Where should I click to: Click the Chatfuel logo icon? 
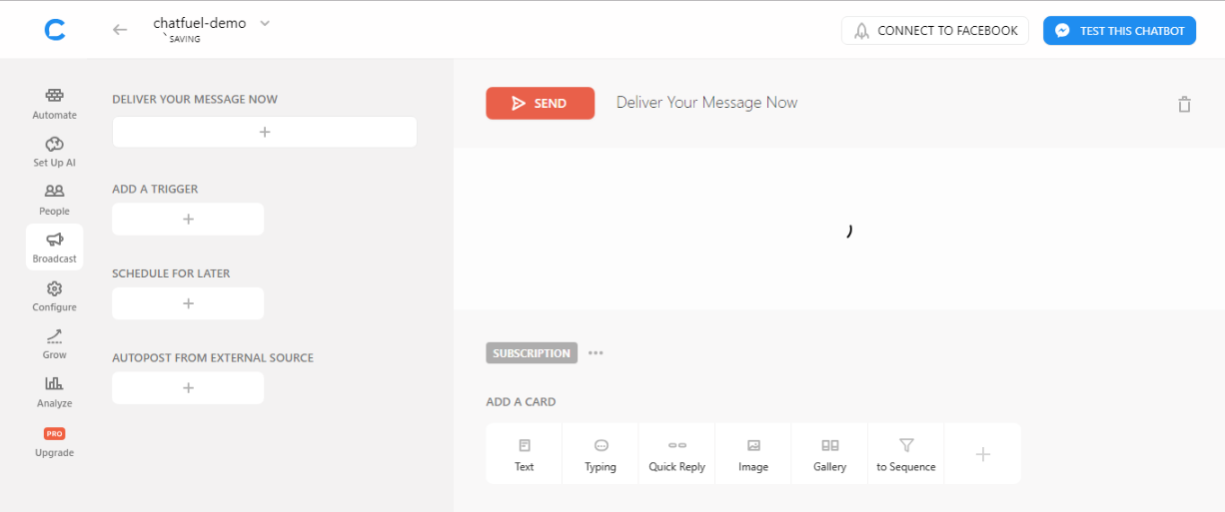[x=55, y=31]
